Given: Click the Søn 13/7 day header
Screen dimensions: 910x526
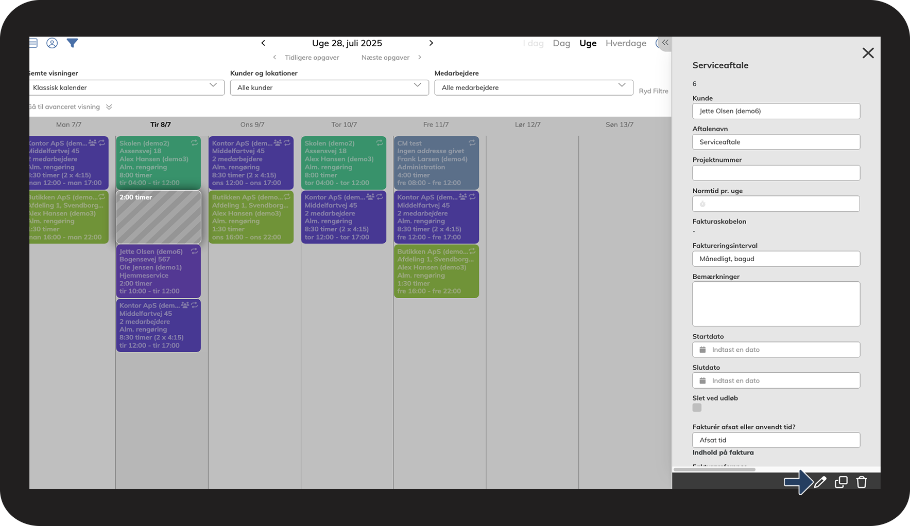Looking at the screenshot, I should pos(620,124).
